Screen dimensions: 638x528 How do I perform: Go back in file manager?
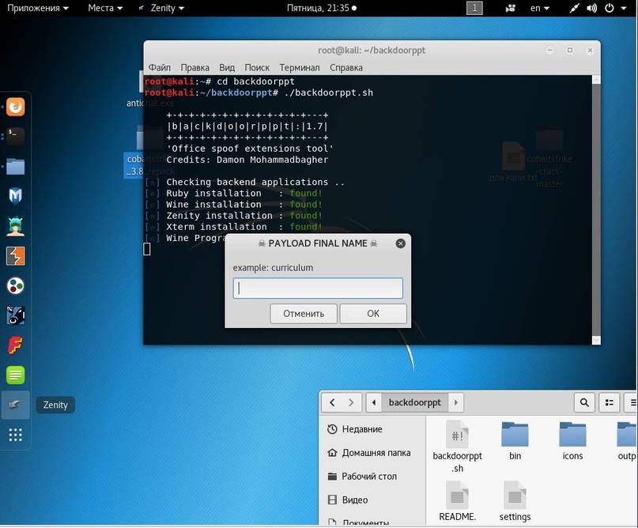(333, 402)
